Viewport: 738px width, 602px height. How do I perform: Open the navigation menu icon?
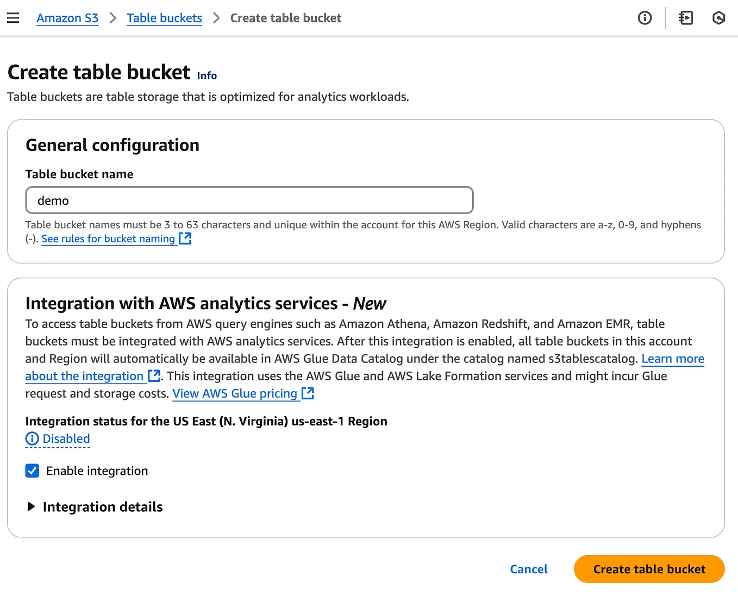(13, 17)
